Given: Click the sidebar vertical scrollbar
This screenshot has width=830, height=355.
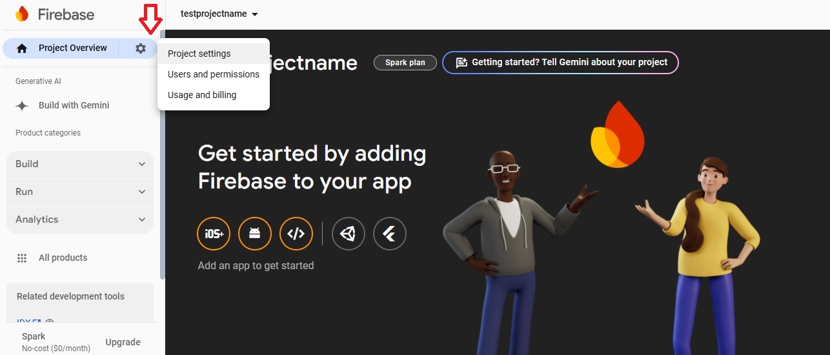Looking at the screenshot, I should [x=163, y=155].
